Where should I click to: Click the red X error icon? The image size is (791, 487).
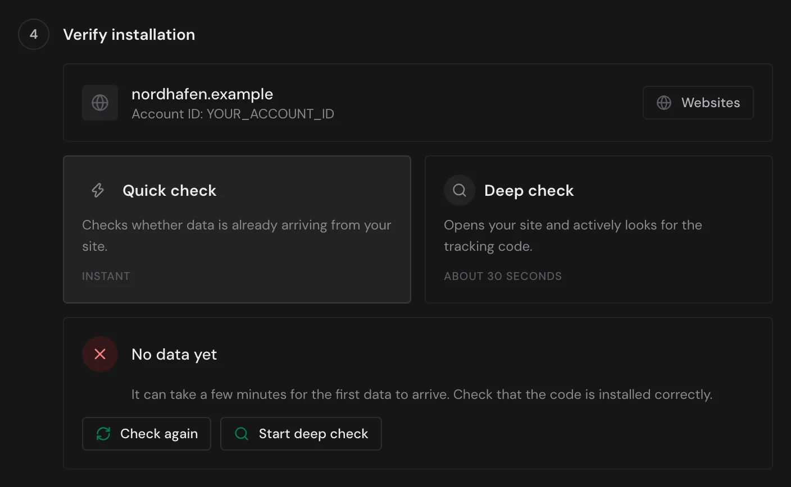point(100,354)
